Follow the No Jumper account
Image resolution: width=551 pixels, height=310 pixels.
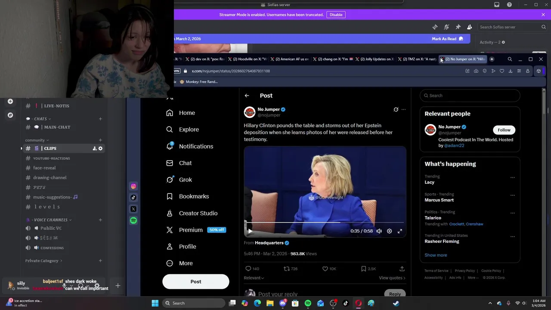click(504, 130)
